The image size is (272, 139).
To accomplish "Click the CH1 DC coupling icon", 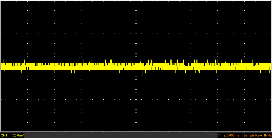I will pos(9,135).
